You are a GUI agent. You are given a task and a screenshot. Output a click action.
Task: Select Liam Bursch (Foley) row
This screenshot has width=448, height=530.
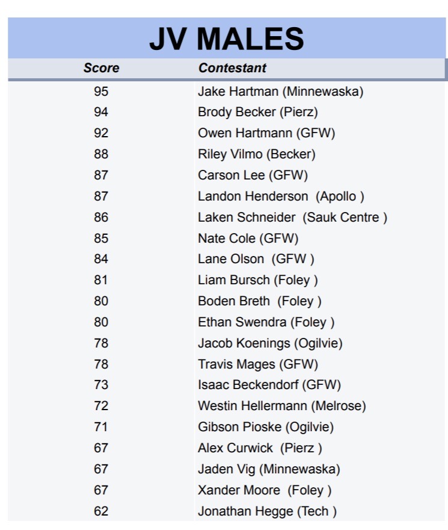257,280
